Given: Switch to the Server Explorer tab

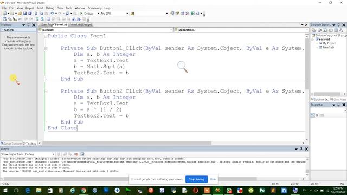Looking at the screenshot, I should pyautogui.click(x=11, y=144).
